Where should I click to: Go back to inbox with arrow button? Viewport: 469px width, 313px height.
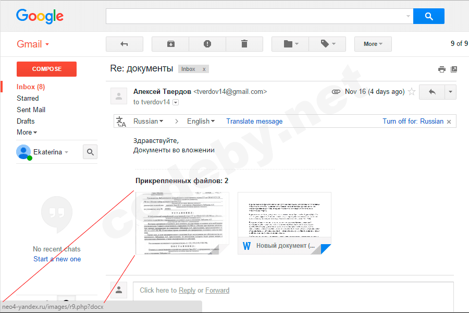point(125,44)
